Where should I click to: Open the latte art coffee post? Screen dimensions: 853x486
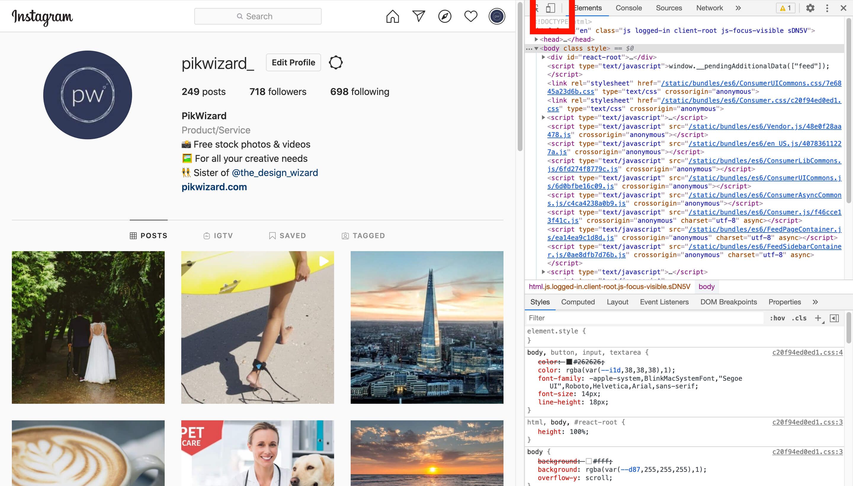coord(88,453)
